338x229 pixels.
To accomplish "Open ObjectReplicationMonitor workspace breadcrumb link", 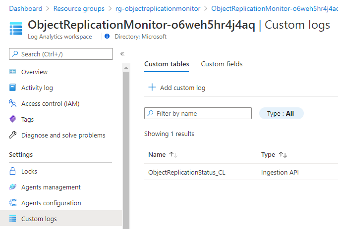I will (275, 8).
